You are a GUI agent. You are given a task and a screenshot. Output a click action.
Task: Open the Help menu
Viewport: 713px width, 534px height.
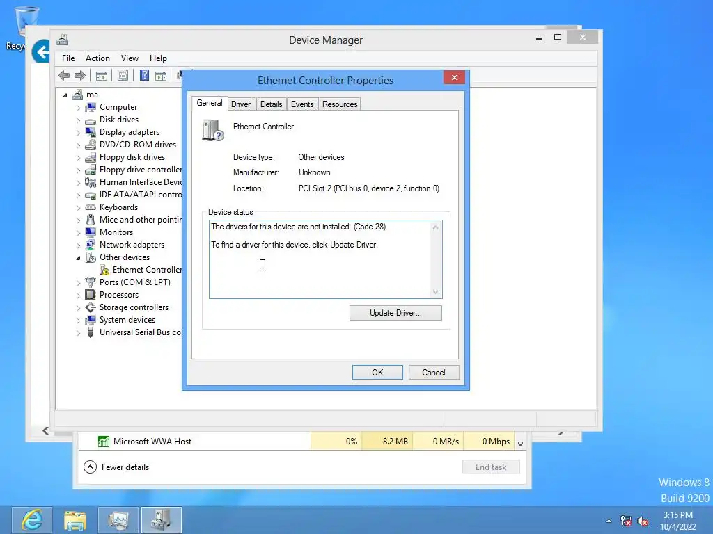pyautogui.click(x=158, y=58)
